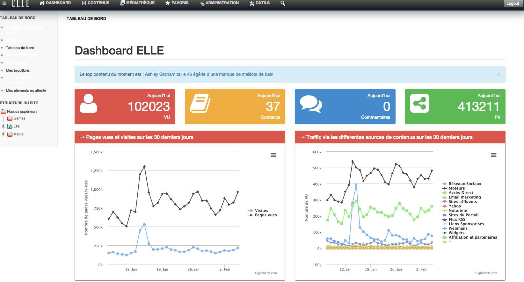Open the Pages vues chart context menu
This screenshot has height=282, width=524.
click(x=273, y=155)
